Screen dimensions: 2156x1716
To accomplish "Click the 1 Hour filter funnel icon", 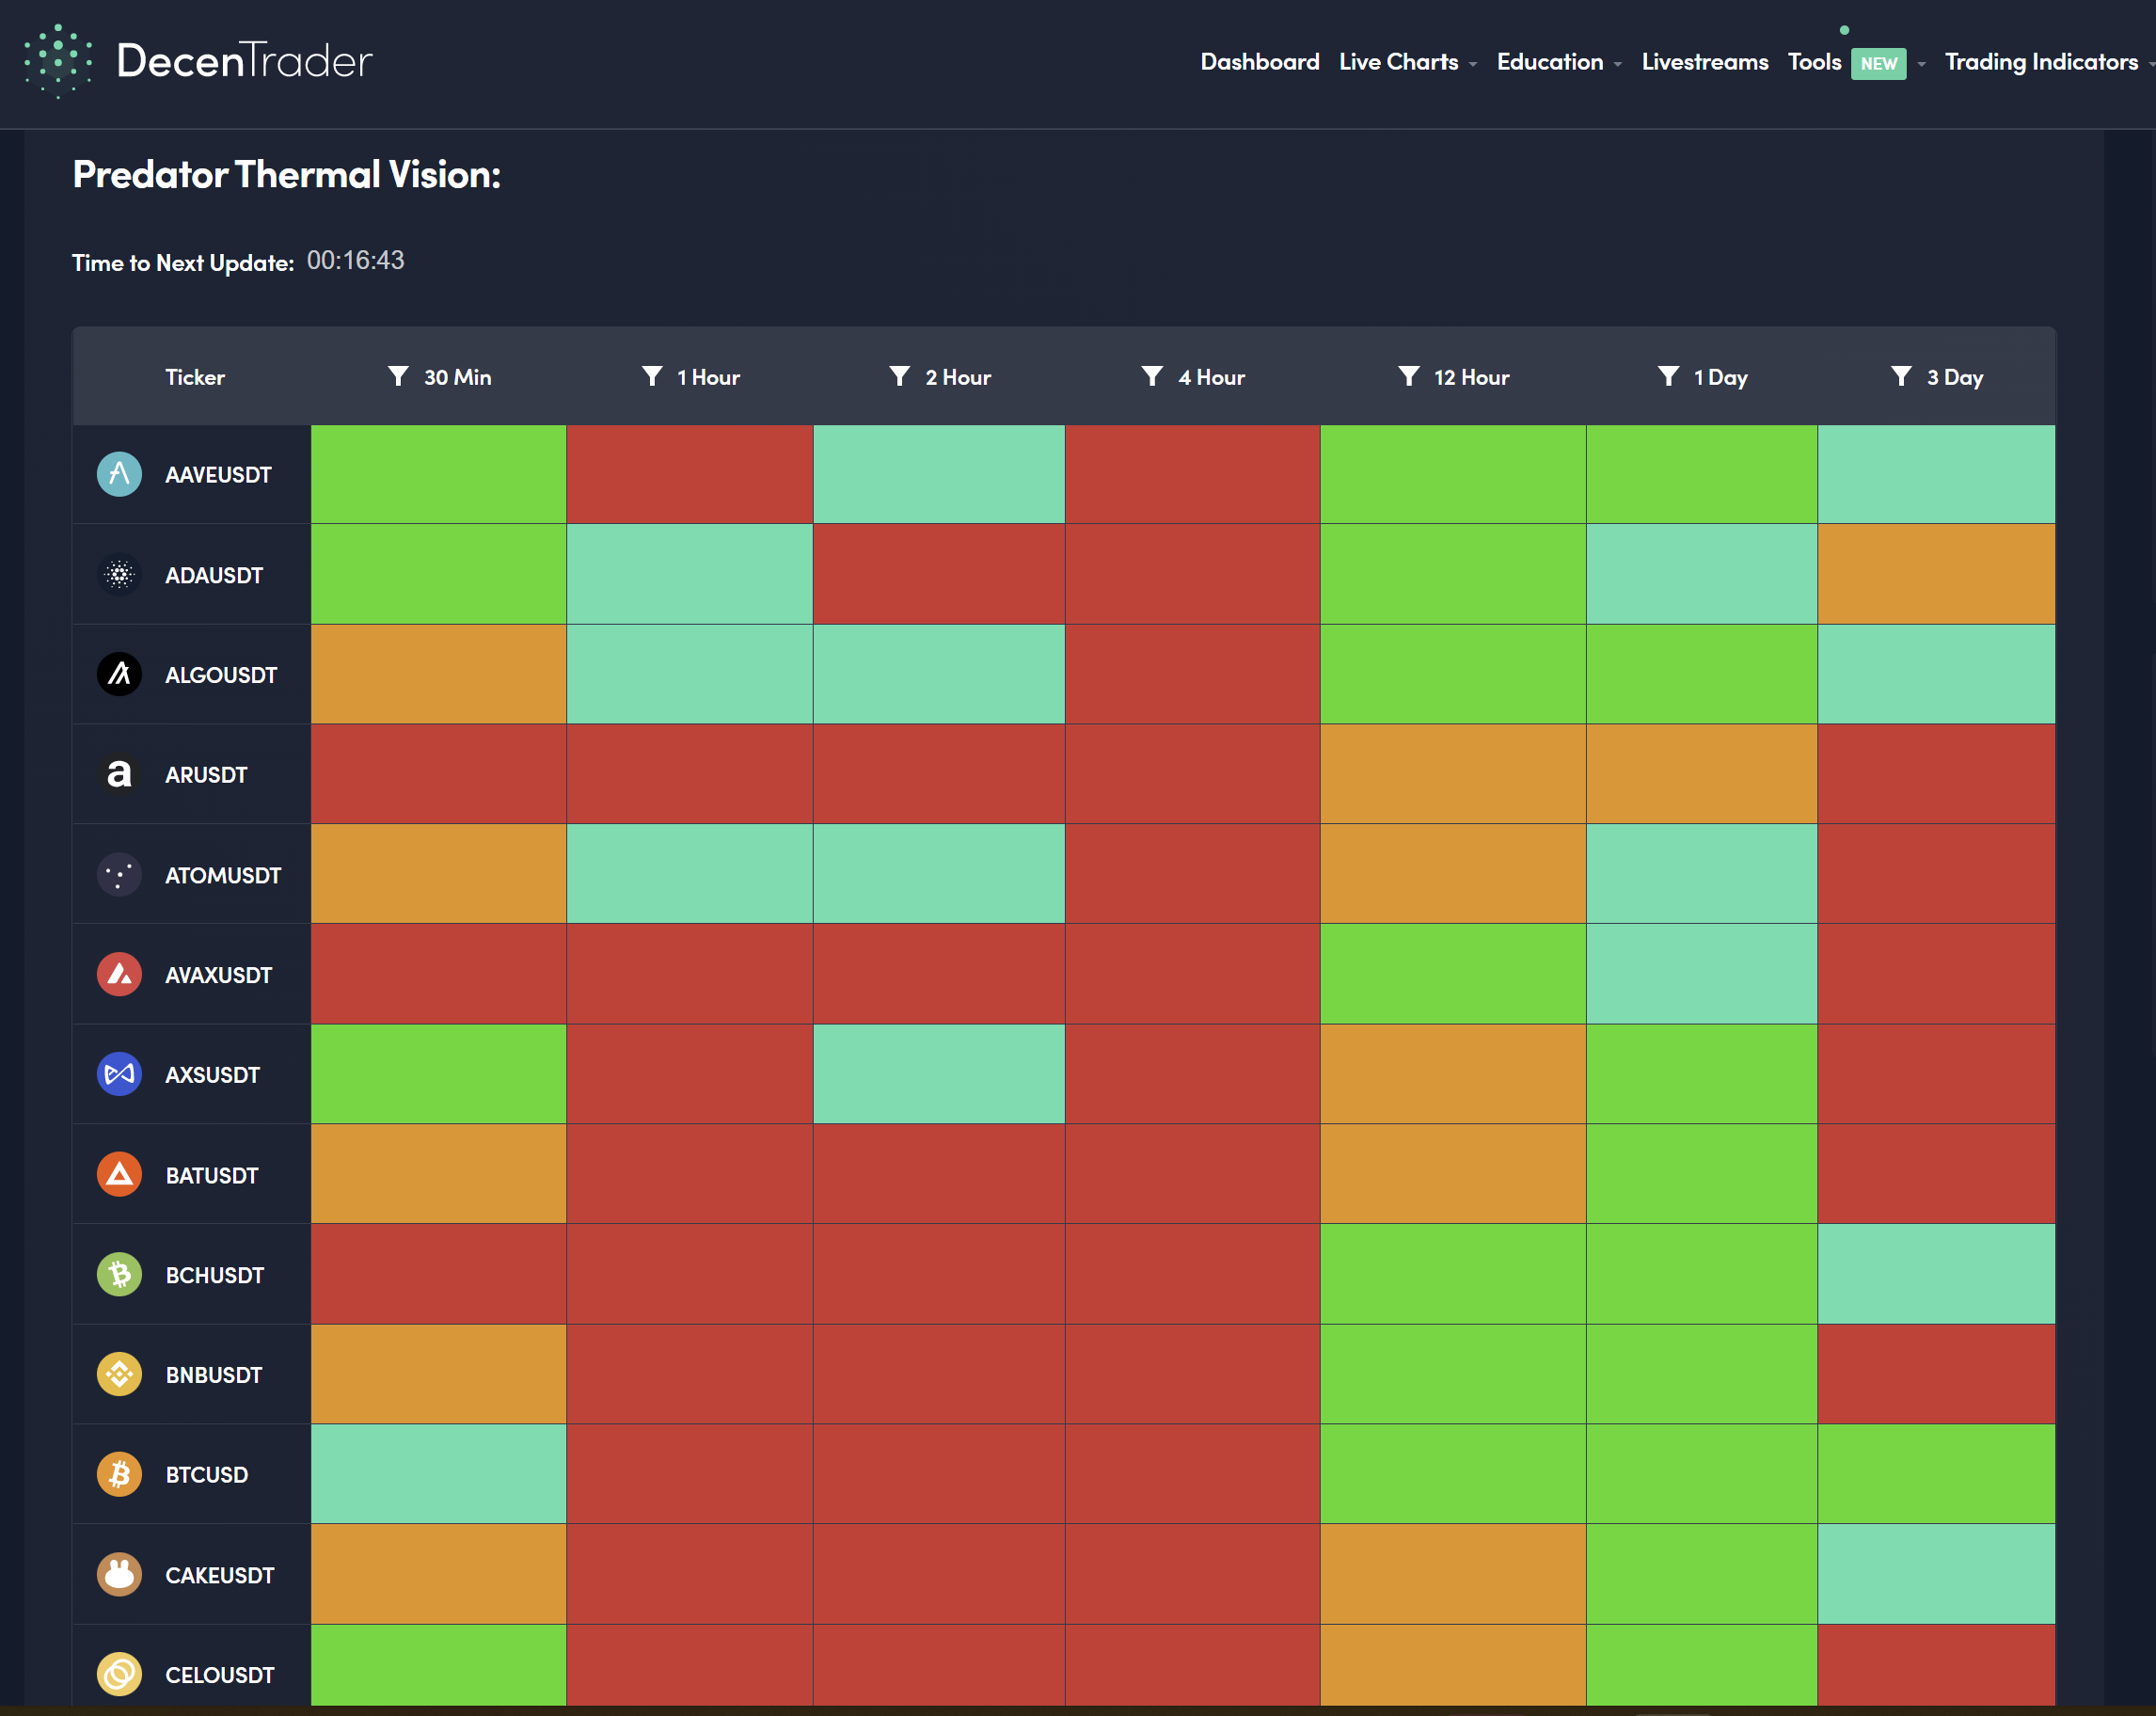I will (652, 376).
